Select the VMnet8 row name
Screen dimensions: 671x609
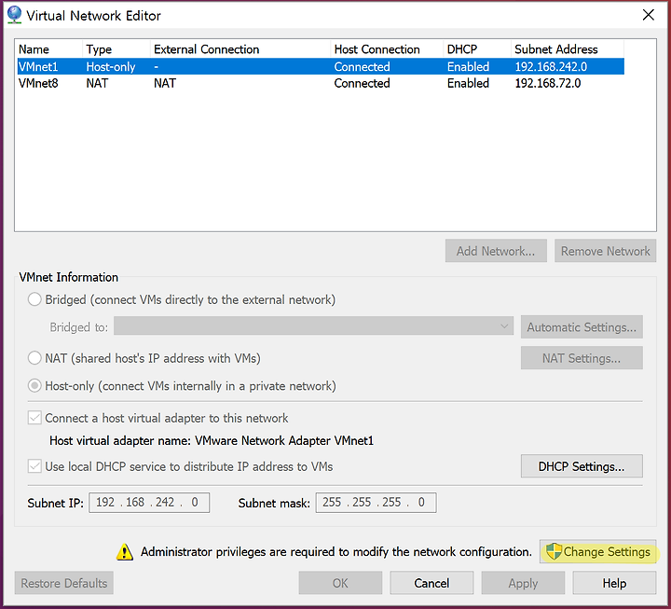point(38,83)
